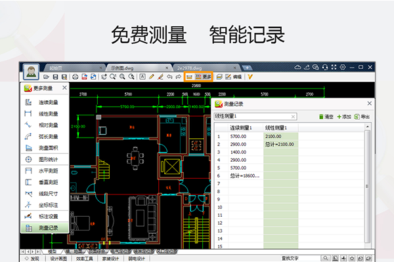Select 垂直测距 in the measure menu
394x262 pixels.
45,182
